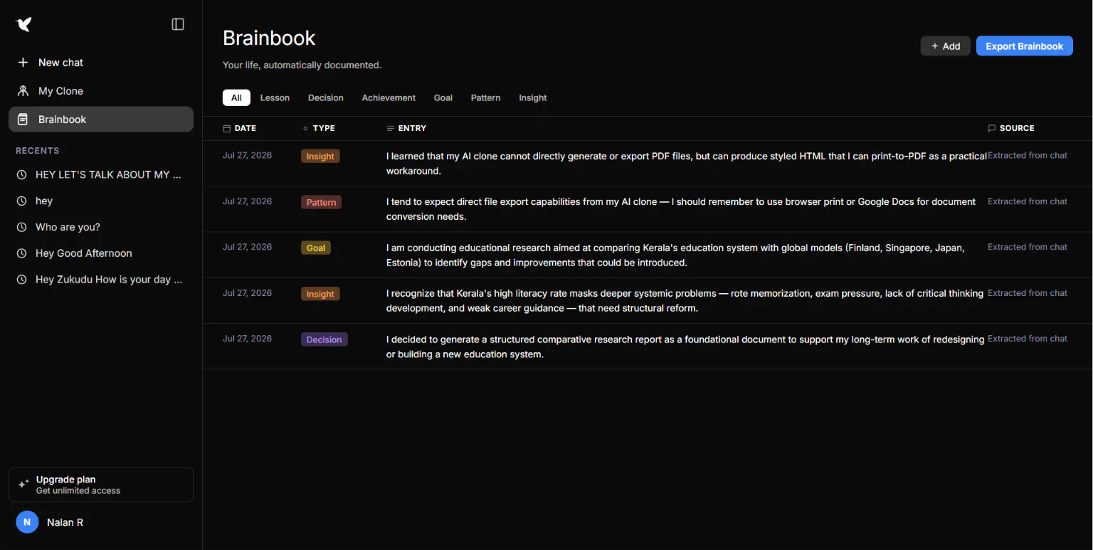Click 'Extracted from chat' on Goal row

point(1028,247)
